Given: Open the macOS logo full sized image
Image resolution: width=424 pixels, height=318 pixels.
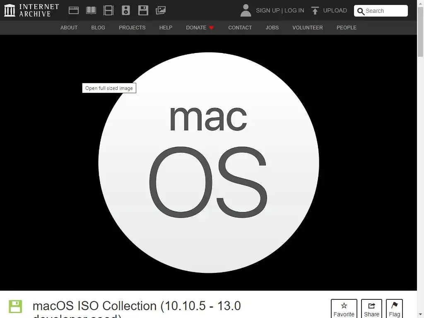Looking at the screenshot, I should pos(209,162).
